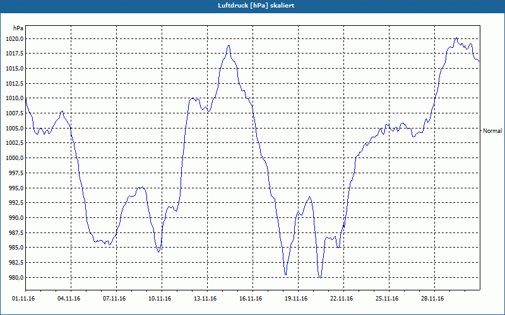Click the 1000,0 axis value
Image resolution: width=505 pixels, height=315 pixels.
[14, 158]
